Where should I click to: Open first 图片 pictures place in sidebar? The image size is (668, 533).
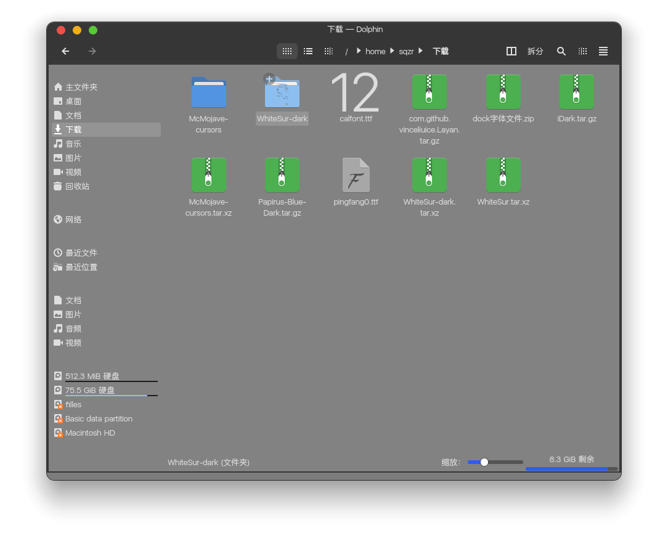tap(106, 158)
